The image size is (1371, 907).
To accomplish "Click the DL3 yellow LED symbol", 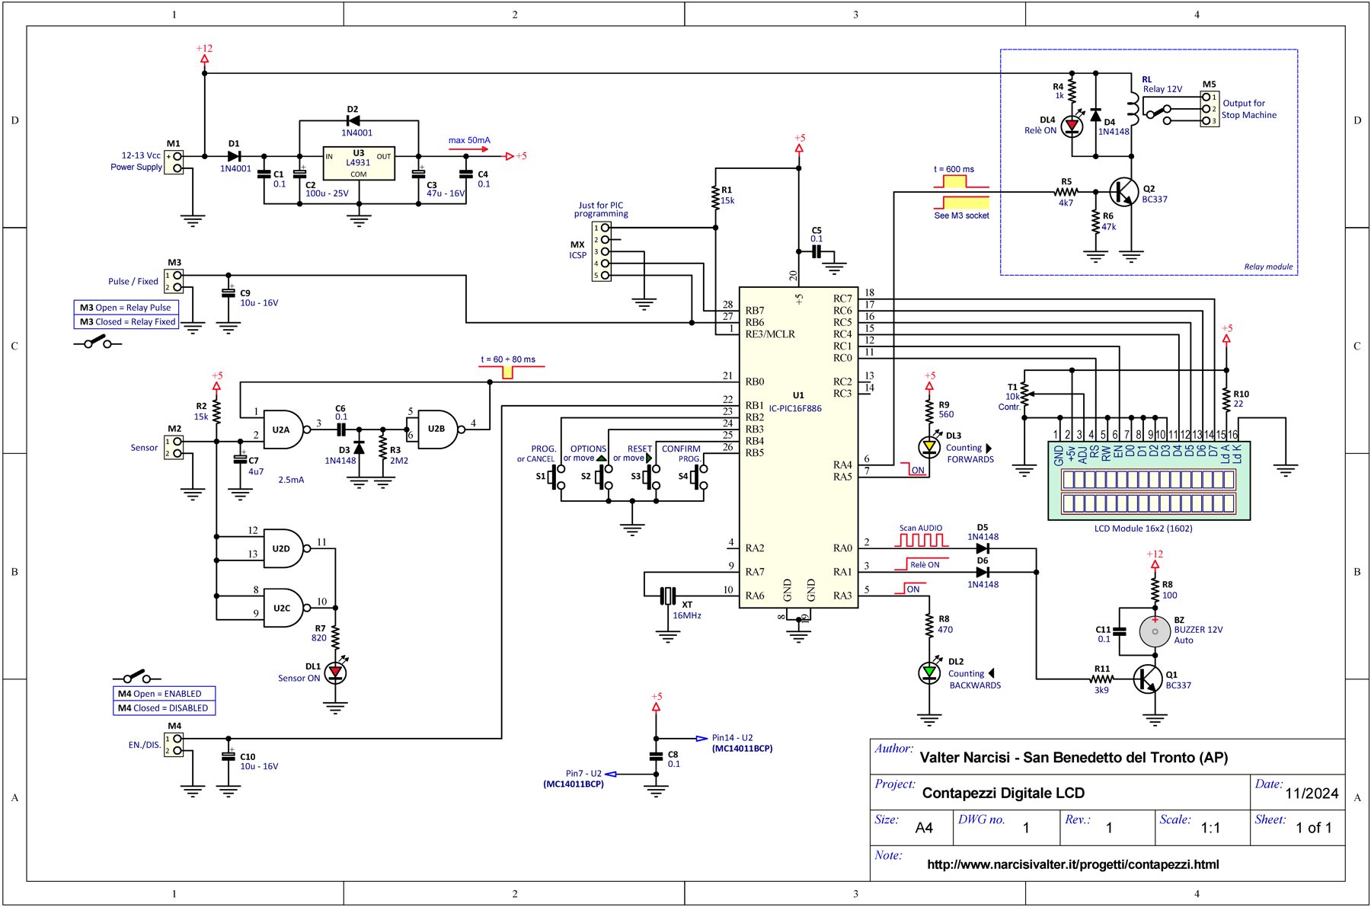I will tap(929, 446).
